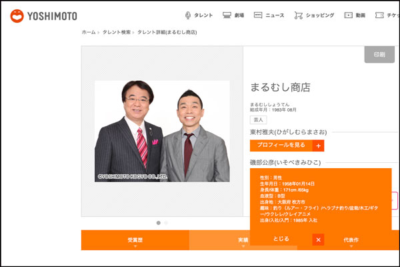Go to ホーム in the breadcrumb

coord(89,32)
